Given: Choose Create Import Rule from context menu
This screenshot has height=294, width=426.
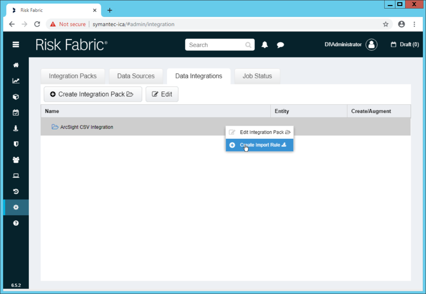Looking at the screenshot, I should [259, 145].
